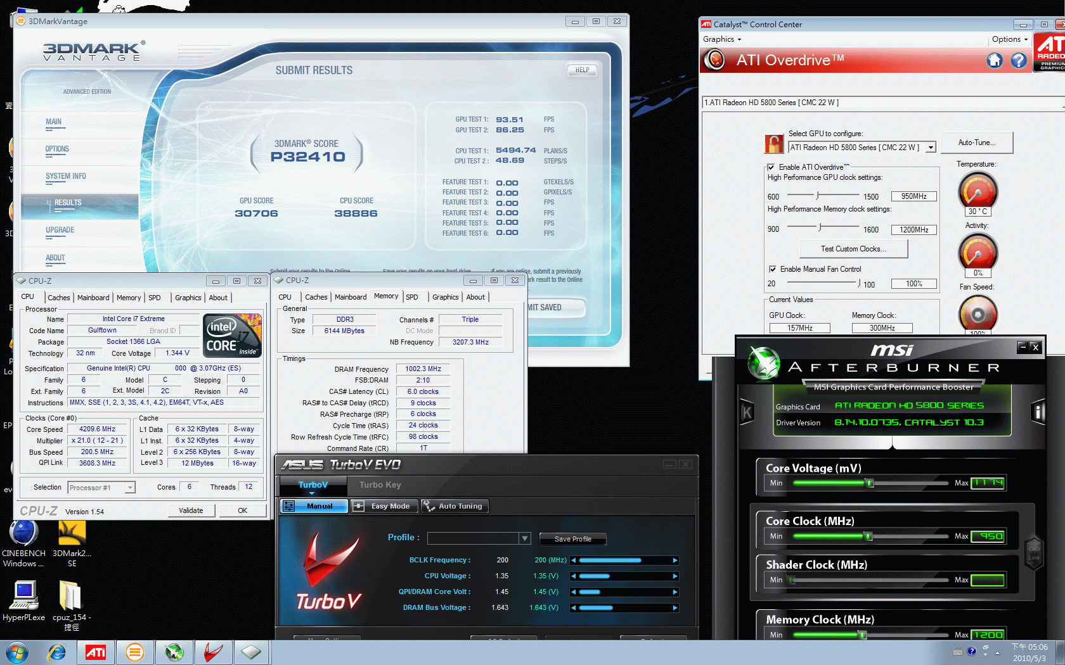Open Catalyst Control Center help question-mark icon
Viewport: 1065px width, 665px height.
click(1019, 60)
